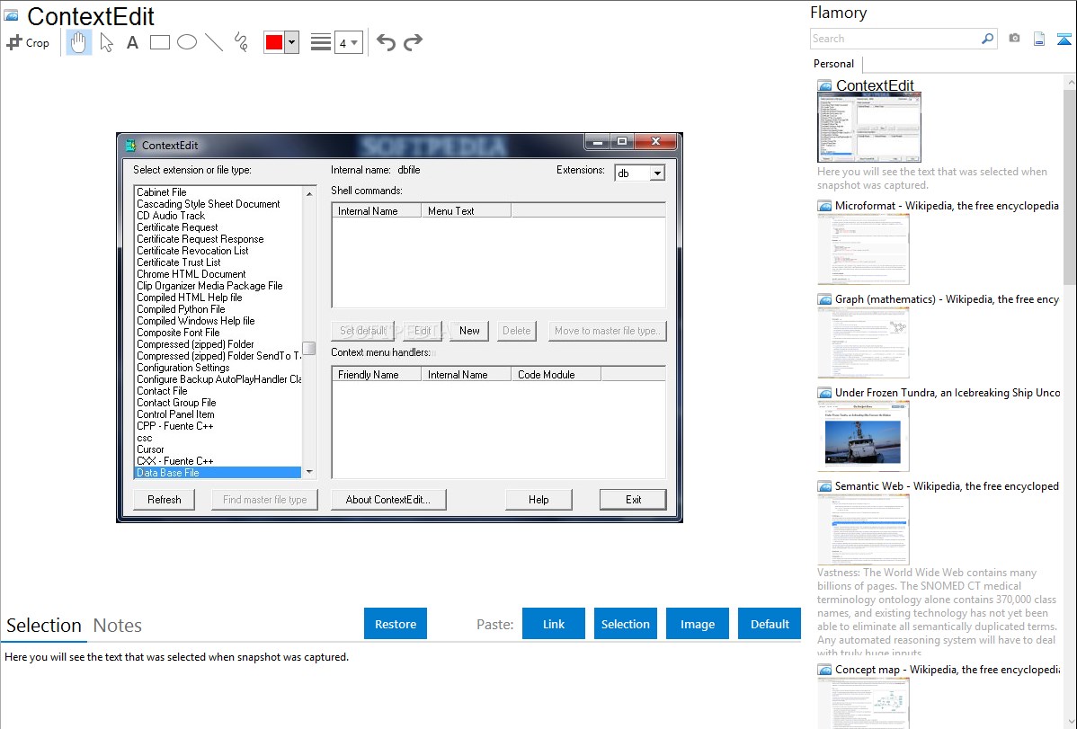Image resolution: width=1077 pixels, height=729 pixels.
Task: Redo the annotation
Action: (x=413, y=42)
